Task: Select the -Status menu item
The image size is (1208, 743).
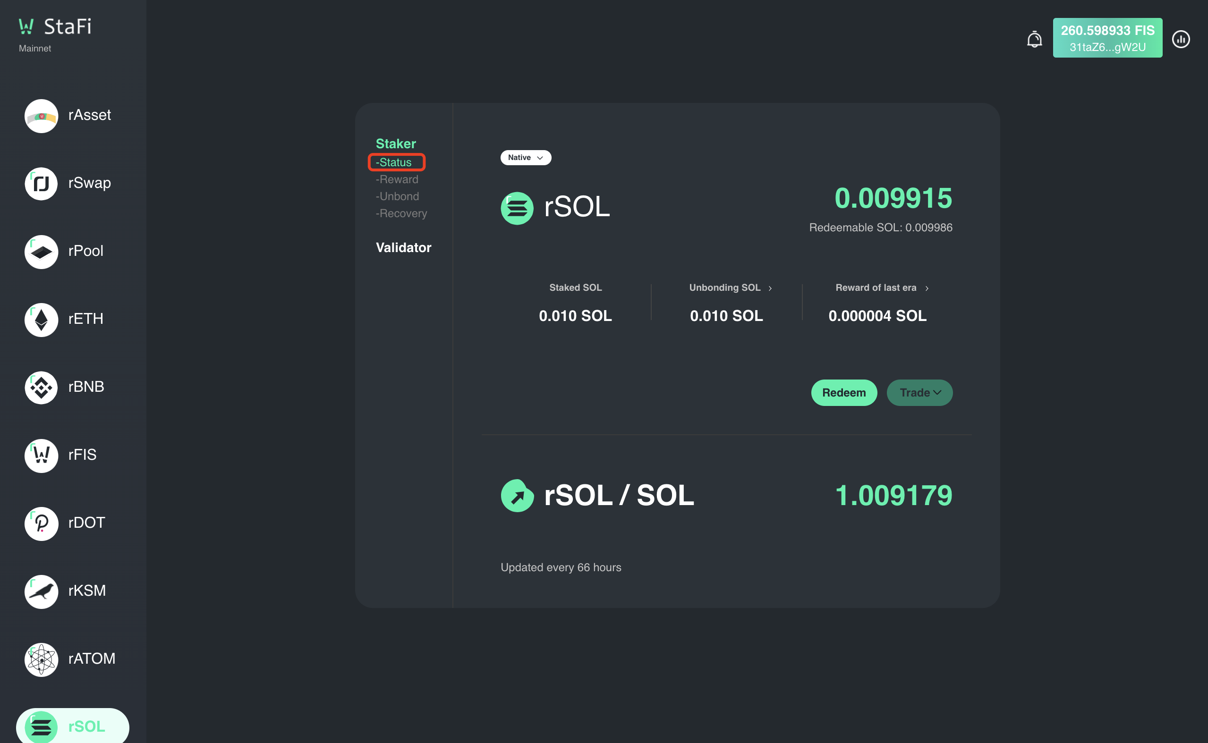Action: point(394,162)
